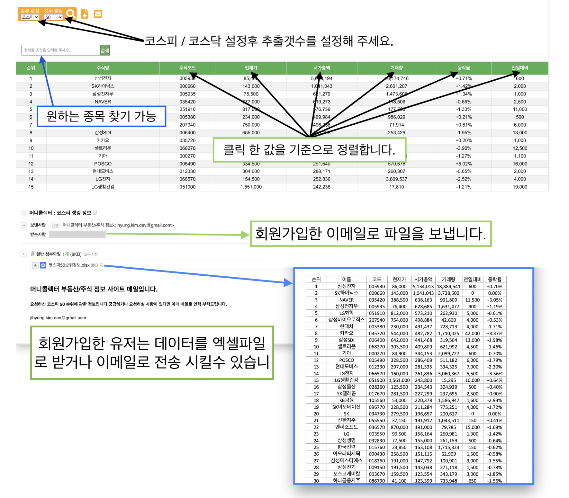The width and height of the screenshot is (569, 498).
Task: Click the stock search input field
Action: pyautogui.click(x=60, y=50)
